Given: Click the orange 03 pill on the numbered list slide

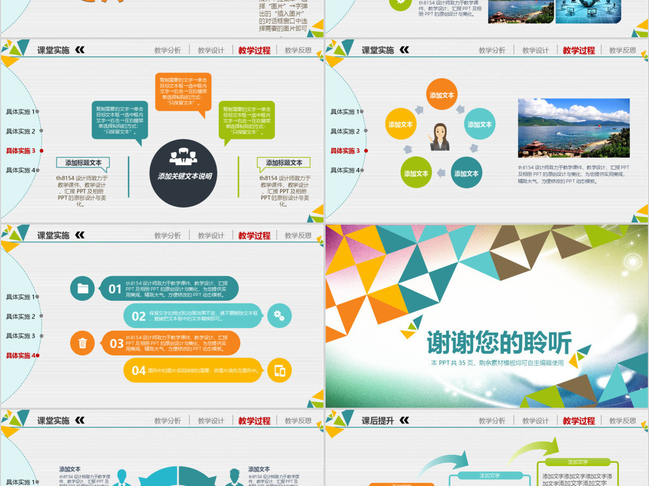Looking at the screenshot, I should tap(171, 343).
